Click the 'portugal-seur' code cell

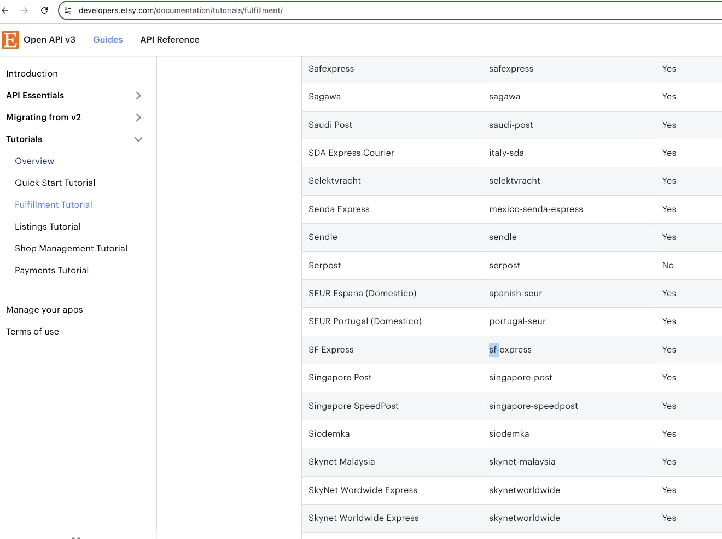point(568,321)
